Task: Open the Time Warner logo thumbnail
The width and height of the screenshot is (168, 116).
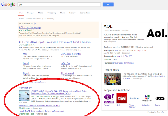Action: click(x=134, y=98)
